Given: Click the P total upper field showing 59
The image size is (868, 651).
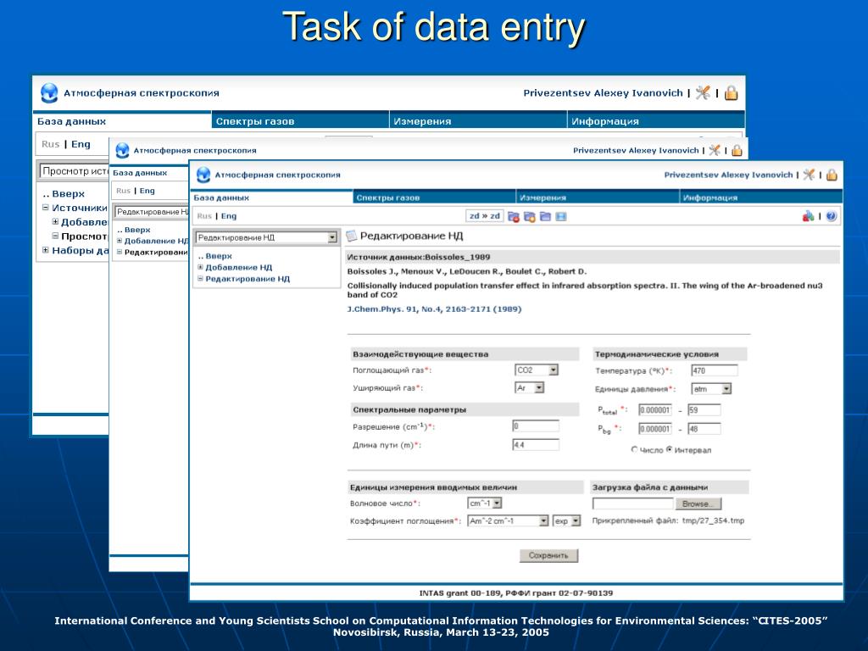Looking at the screenshot, I should tap(704, 409).
